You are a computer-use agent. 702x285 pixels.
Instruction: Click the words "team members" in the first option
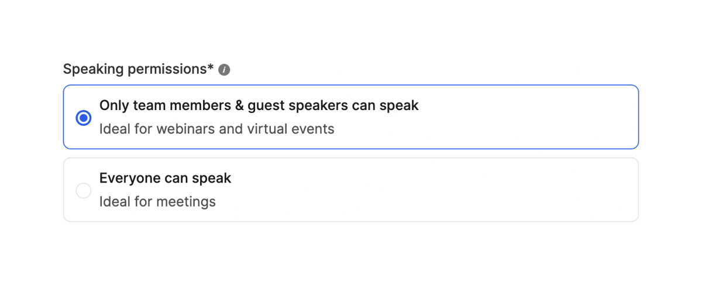[170, 105]
